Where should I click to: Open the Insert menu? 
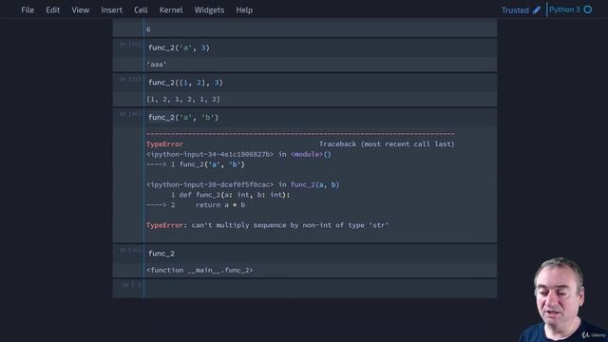tap(112, 10)
